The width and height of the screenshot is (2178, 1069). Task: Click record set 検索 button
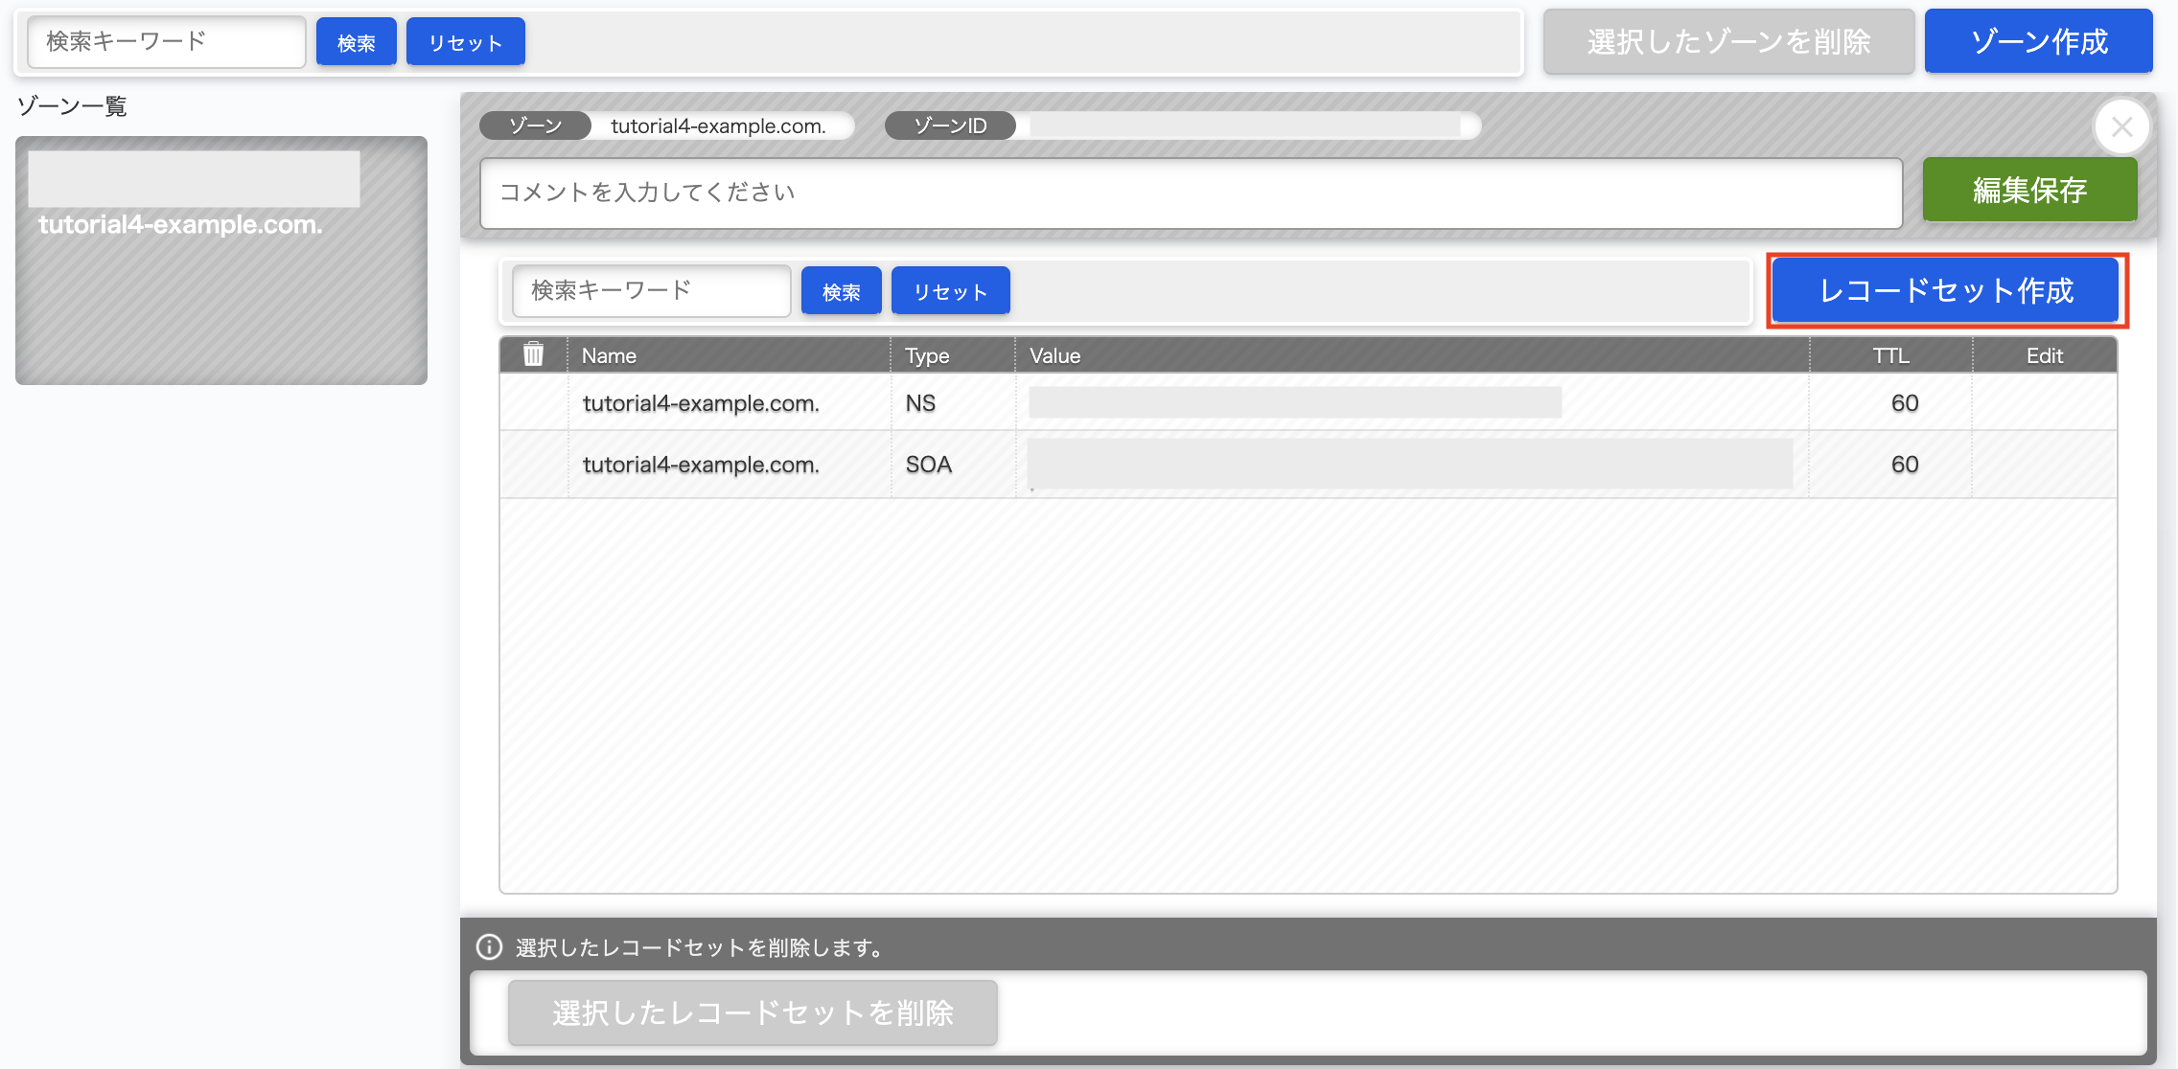[x=841, y=291]
